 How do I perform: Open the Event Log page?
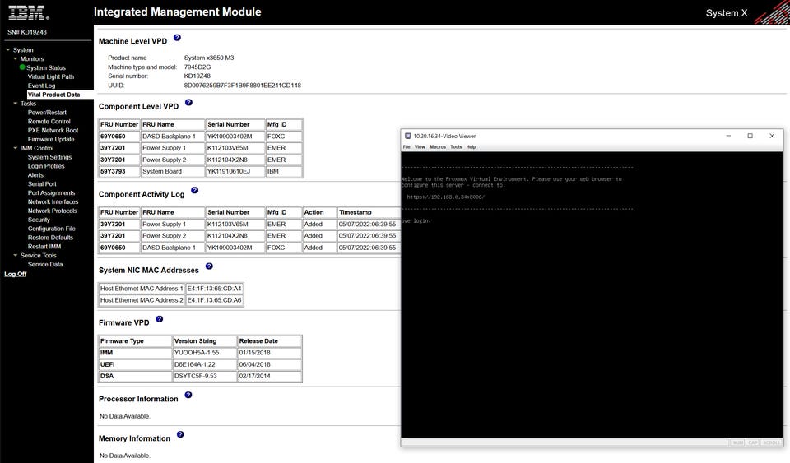click(x=41, y=86)
